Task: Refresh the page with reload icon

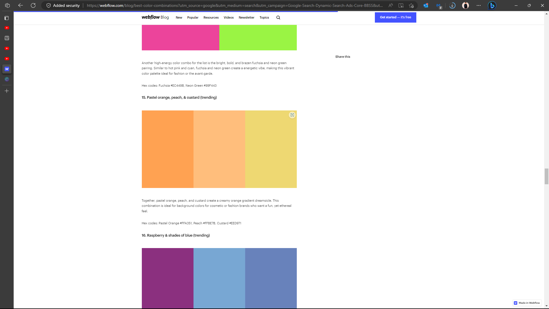Action: pos(33,5)
